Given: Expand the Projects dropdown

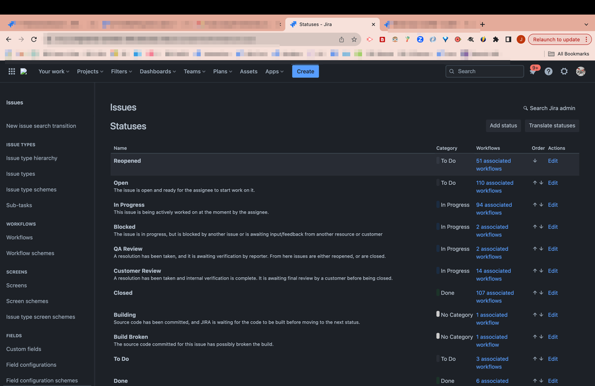Looking at the screenshot, I should pos(89,71).
